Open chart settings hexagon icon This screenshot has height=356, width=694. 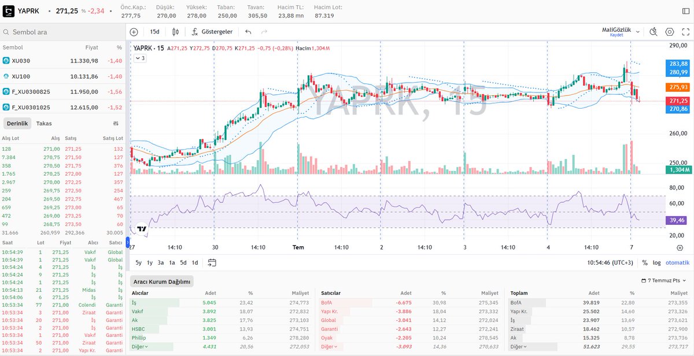pyautogui.click(x=670, y=32)
